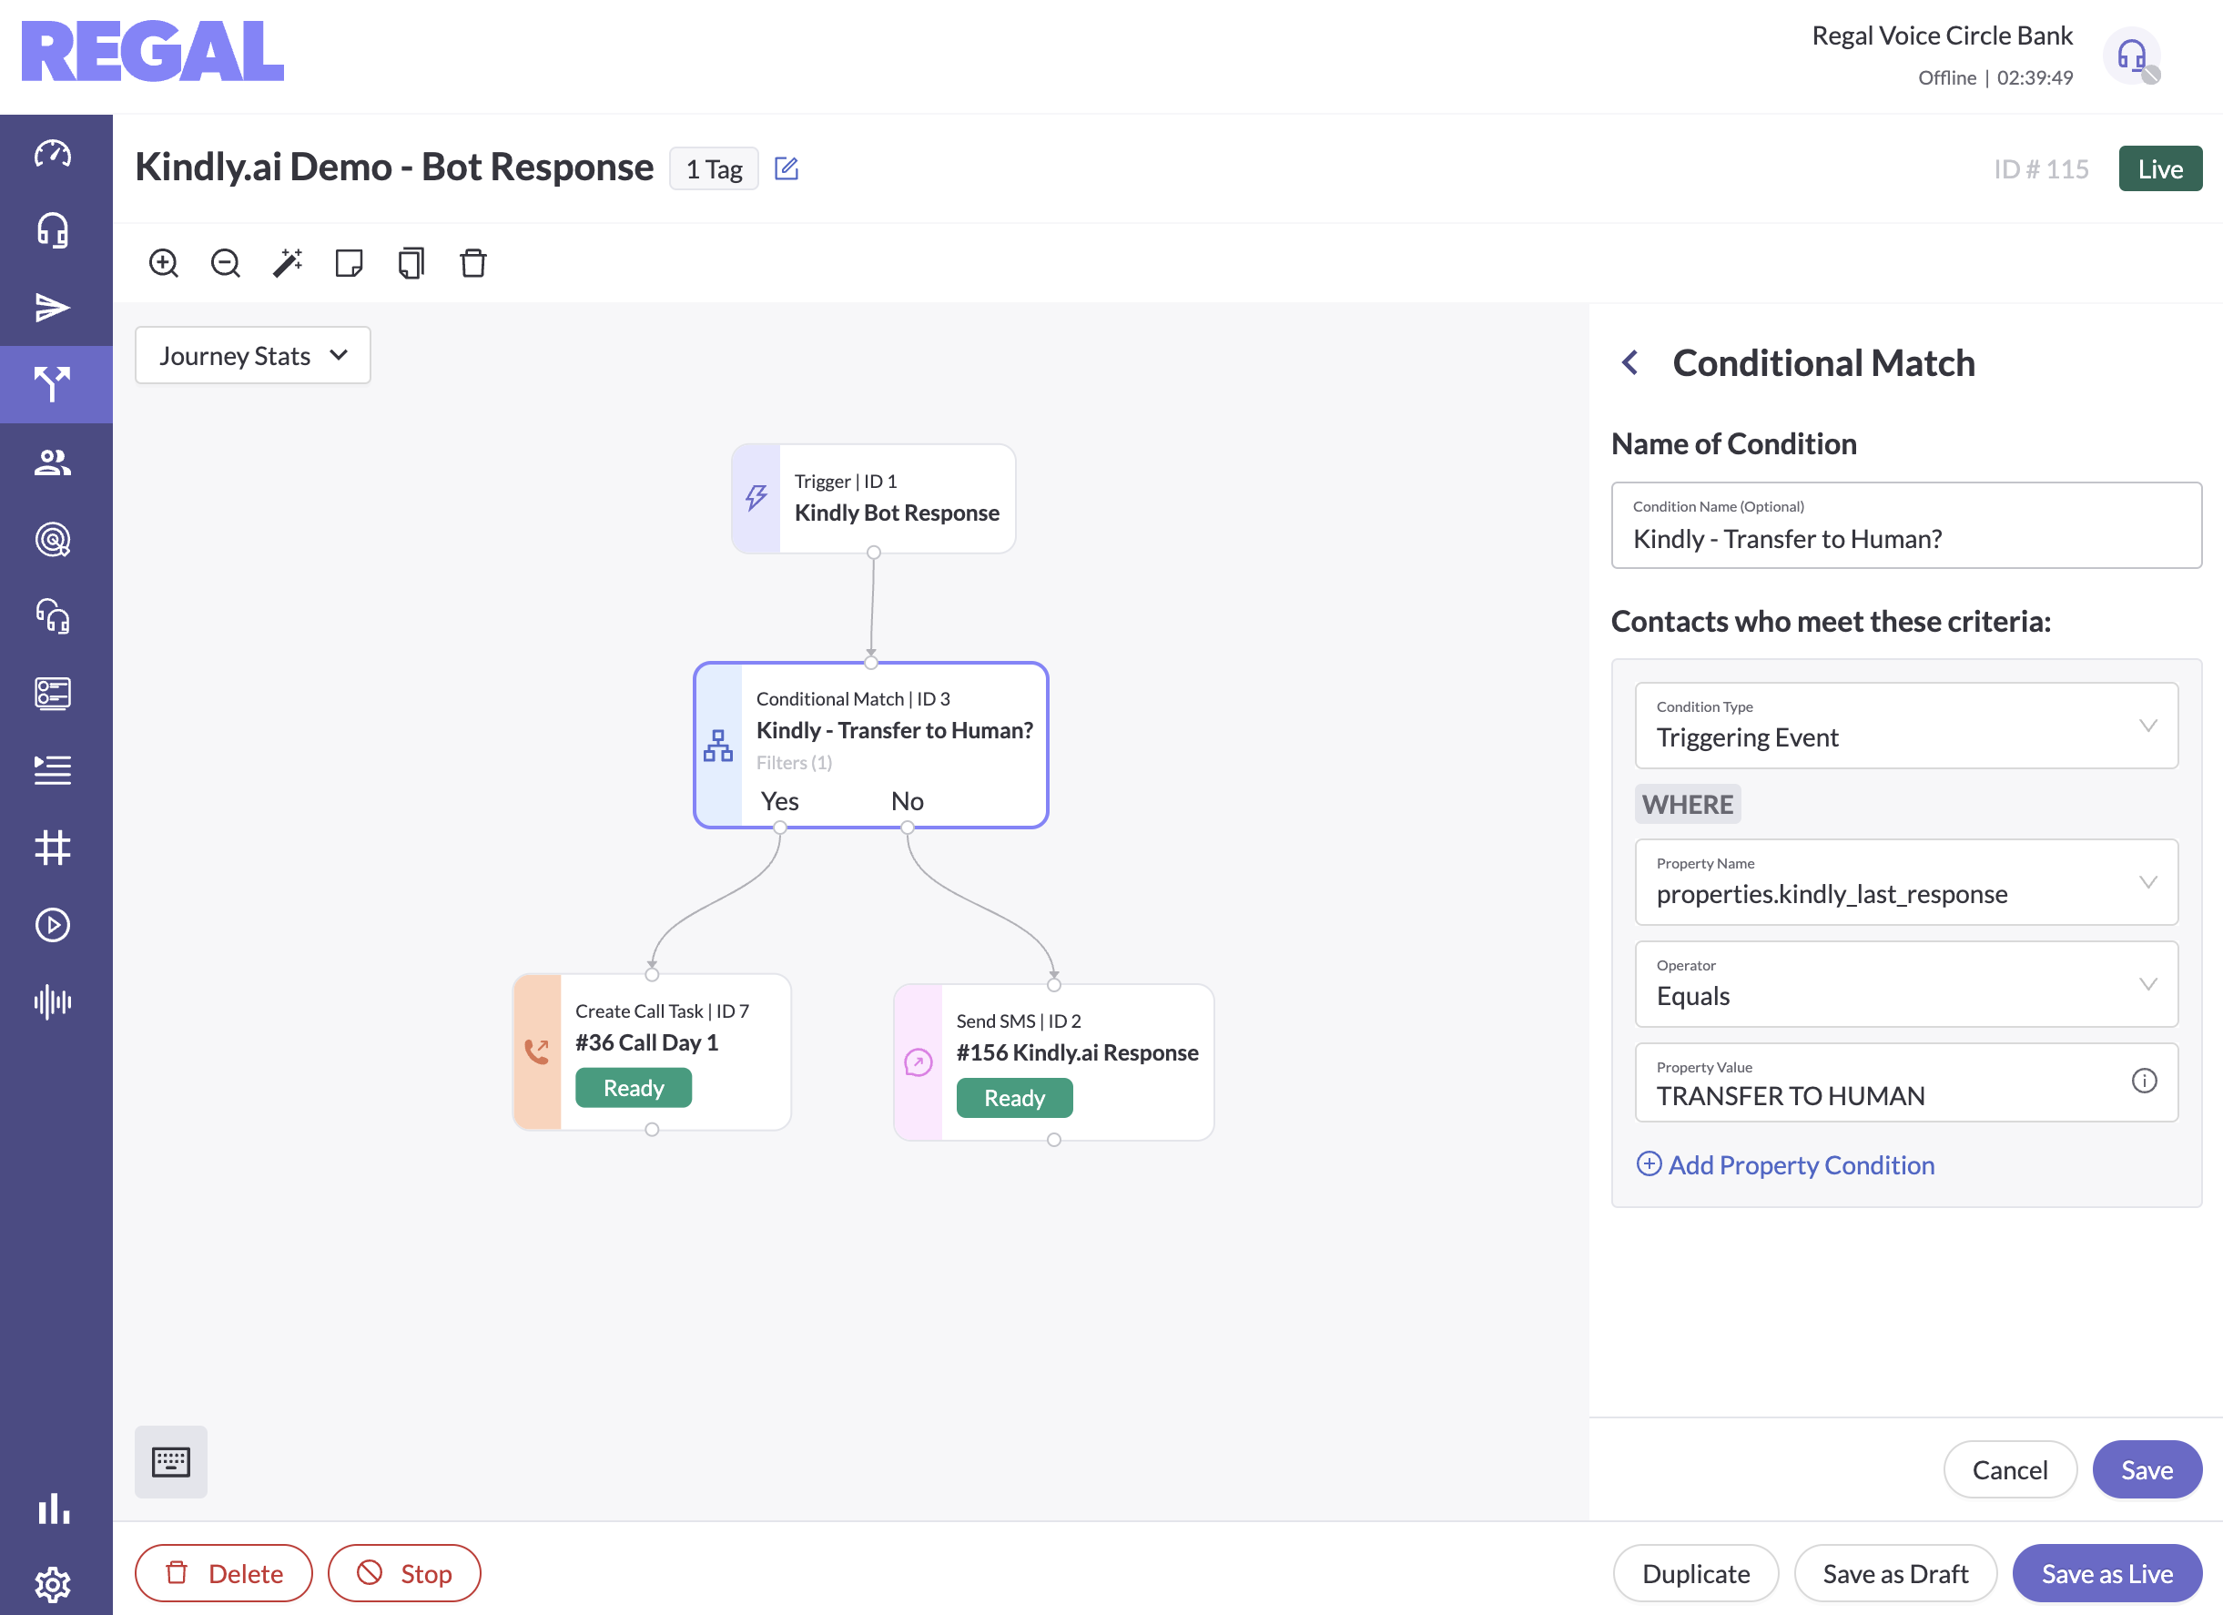This screenshot has width=2223, height=1615.
Task: Click Ready badge on Kindly.ai Response node
Action: (x=1013, y=1098)
